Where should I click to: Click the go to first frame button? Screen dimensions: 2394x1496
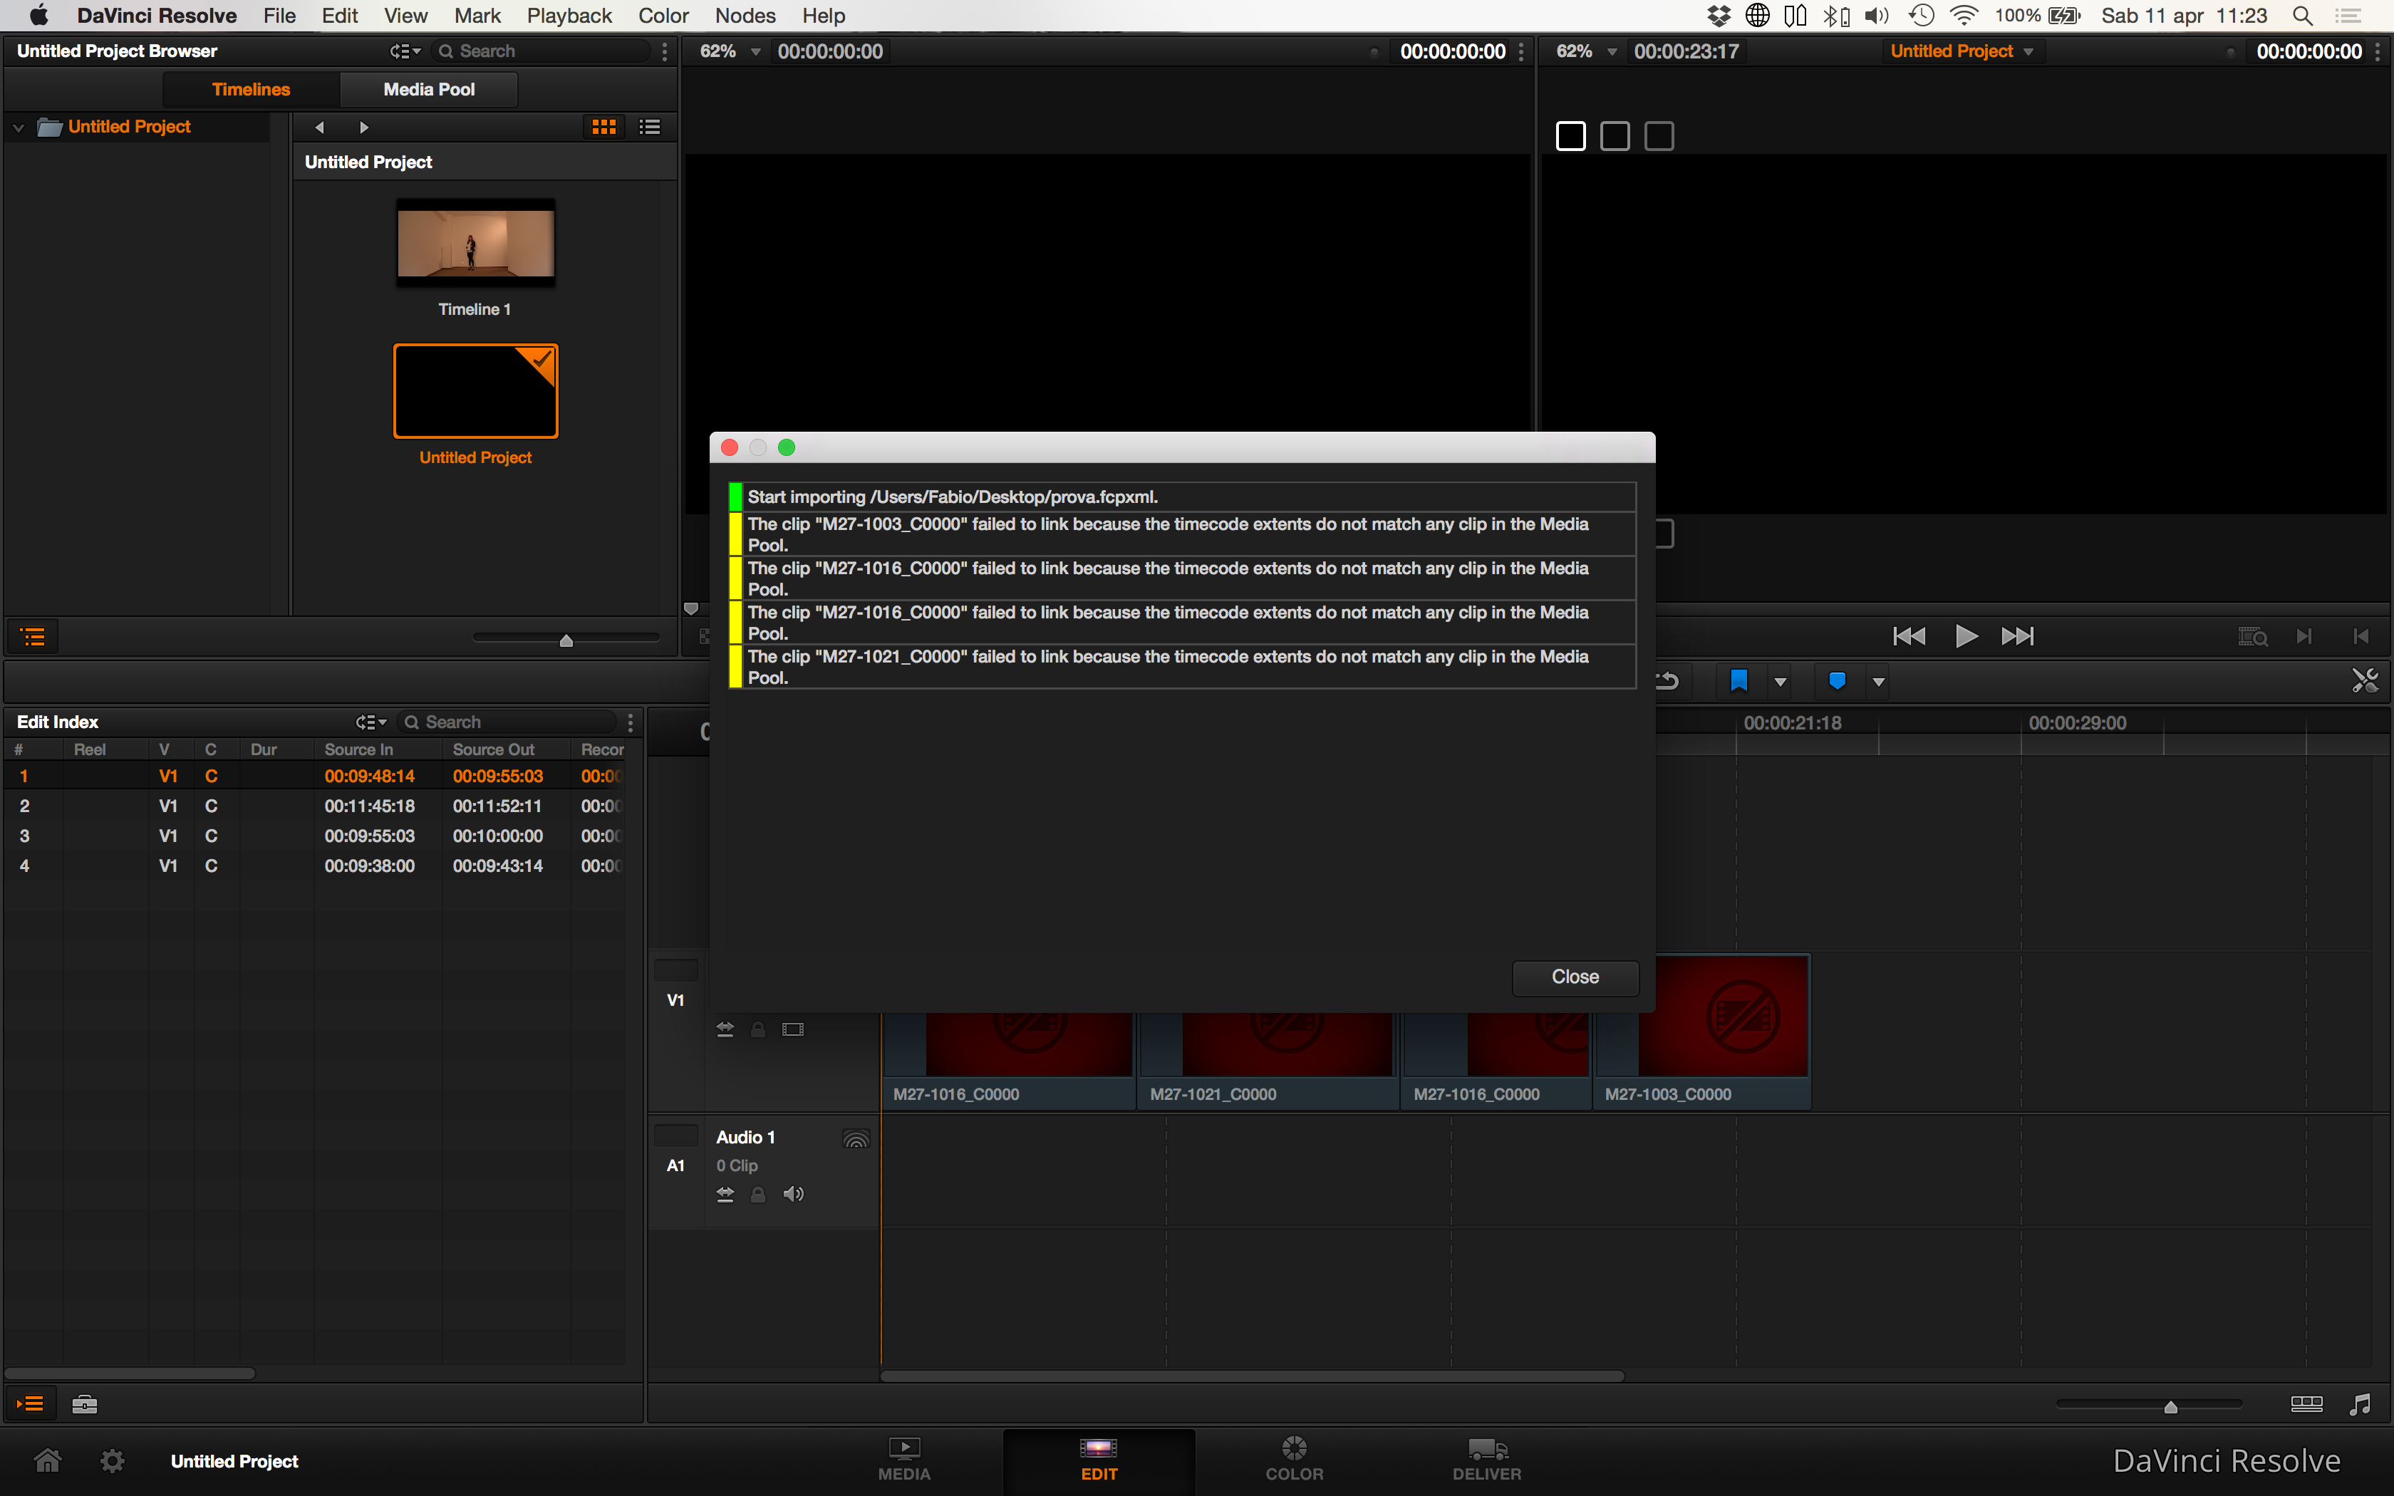click(x=1908, y=636)
